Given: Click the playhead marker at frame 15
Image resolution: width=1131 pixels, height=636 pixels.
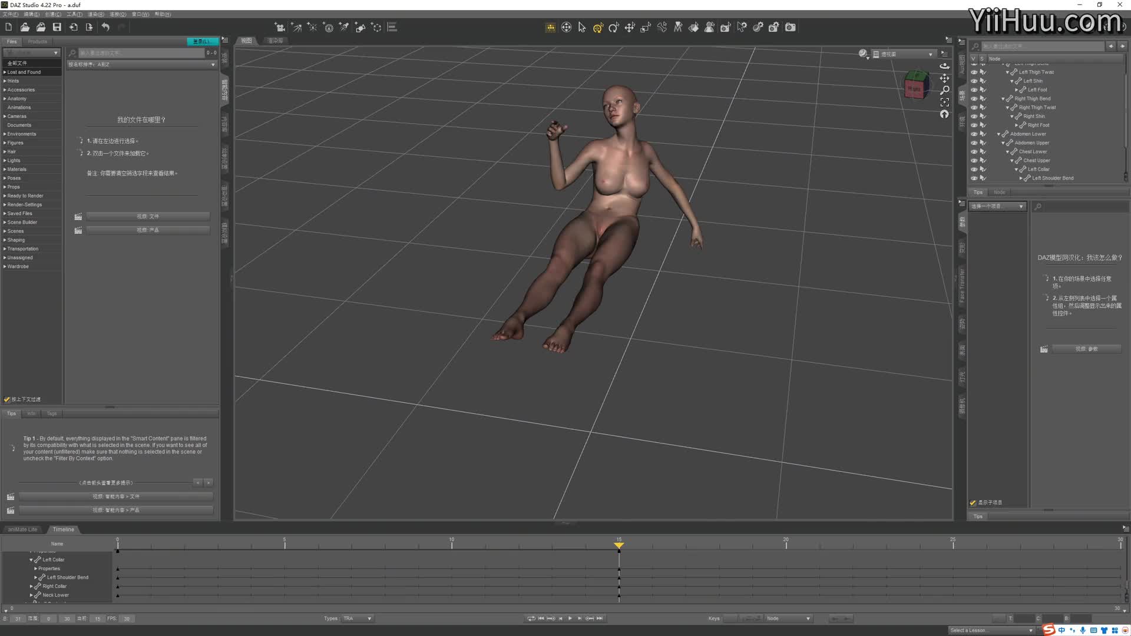Looking at the screenshot, I should pyautogui.click(x=619, y=545).
